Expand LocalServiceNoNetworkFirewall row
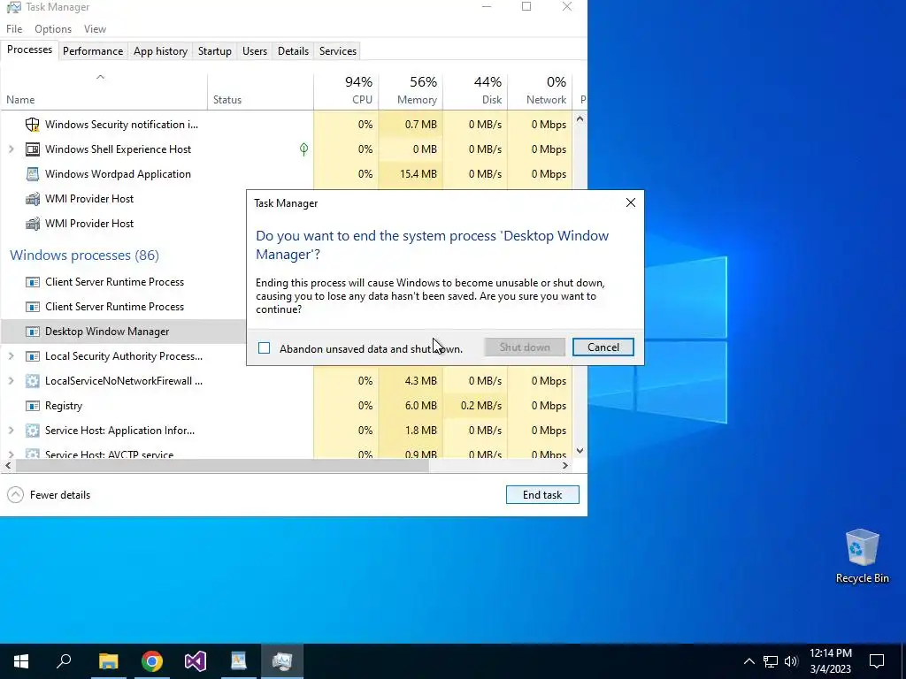Image resolution: width=906 pixels, height=679 pixels. click(x=11, y=381)
